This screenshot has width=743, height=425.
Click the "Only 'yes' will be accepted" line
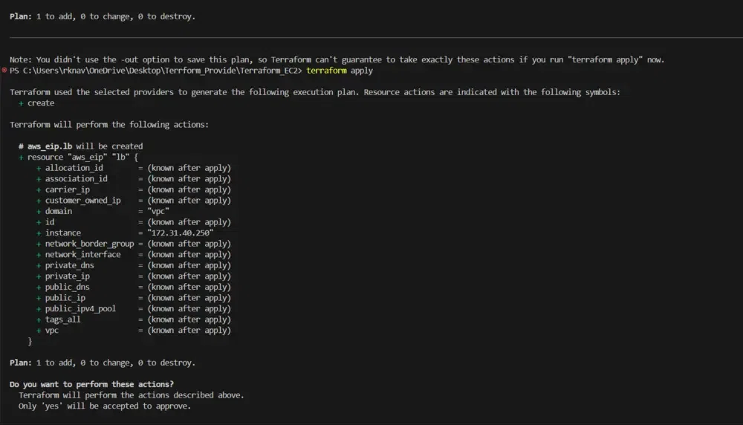105,406
